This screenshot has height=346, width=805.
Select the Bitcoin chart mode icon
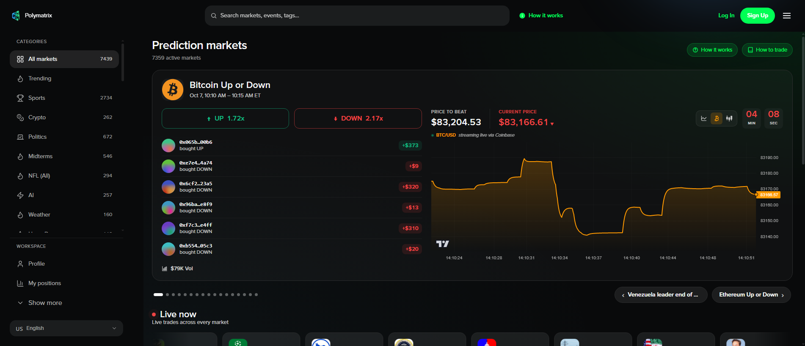pyautogui.click(x=717, y=118)
